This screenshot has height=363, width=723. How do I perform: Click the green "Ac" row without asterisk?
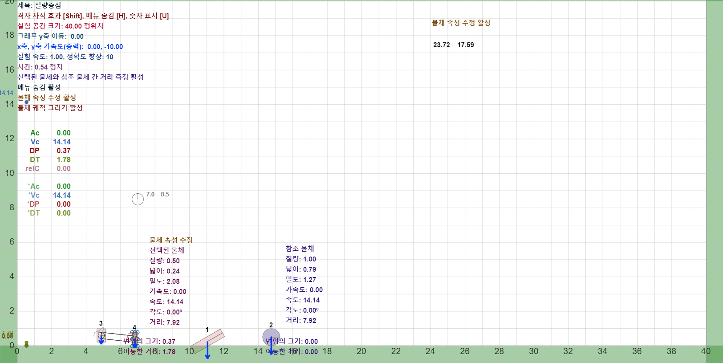click(50, 133)
